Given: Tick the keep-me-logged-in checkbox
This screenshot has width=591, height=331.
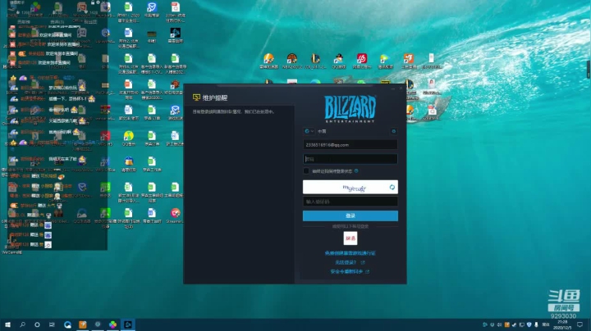Looking at the screenshot, I should pos(306,171).
